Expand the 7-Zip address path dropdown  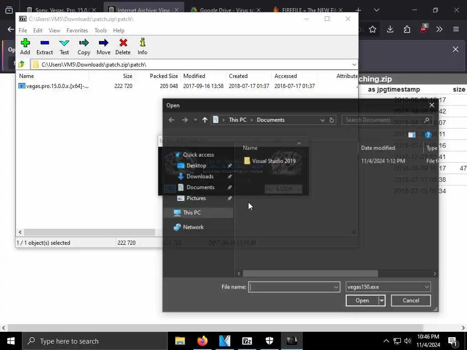click(354, 65)
